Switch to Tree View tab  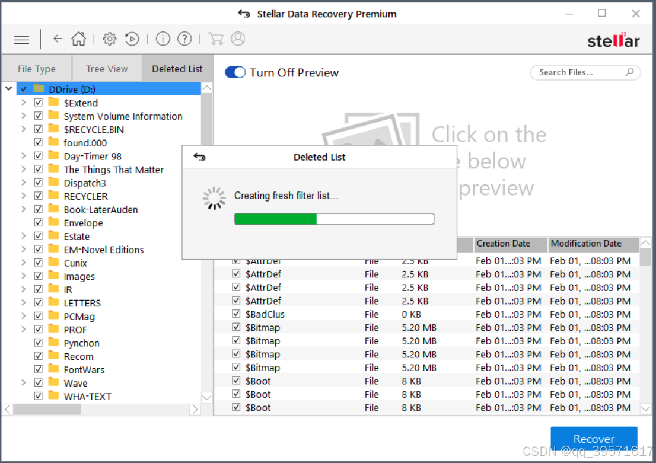coord(107,69)
